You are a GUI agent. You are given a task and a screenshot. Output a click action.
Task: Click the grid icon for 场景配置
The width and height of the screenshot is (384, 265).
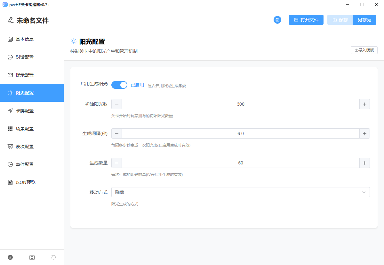point(10,129)
